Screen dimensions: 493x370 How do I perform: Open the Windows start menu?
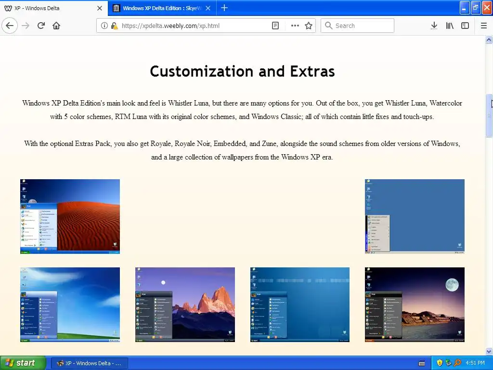23,363
